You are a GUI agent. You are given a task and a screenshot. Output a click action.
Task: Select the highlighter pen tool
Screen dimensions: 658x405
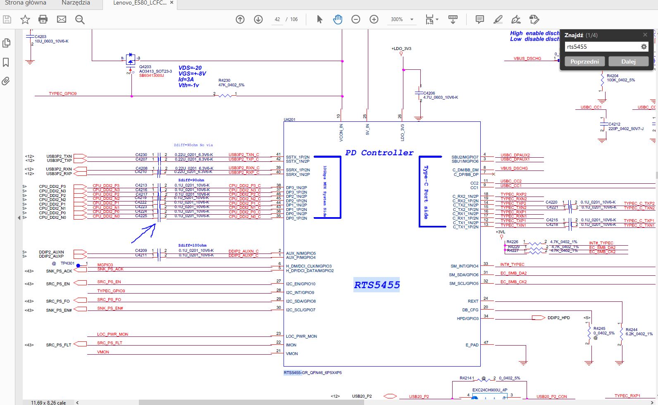pyautogui.click(x=498, y=19)
